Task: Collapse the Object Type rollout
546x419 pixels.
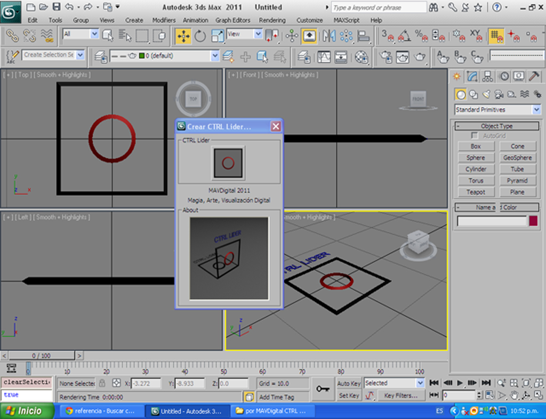Action: click(x=497, y=126)
